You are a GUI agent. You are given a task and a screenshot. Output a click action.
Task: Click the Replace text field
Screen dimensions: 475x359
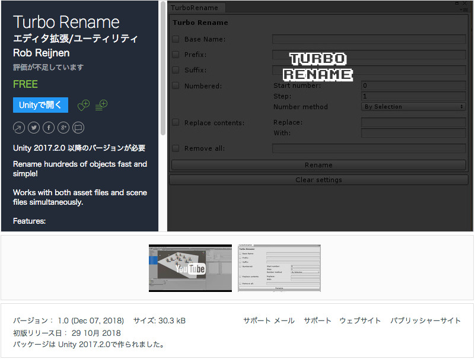(x=413, y=122)
